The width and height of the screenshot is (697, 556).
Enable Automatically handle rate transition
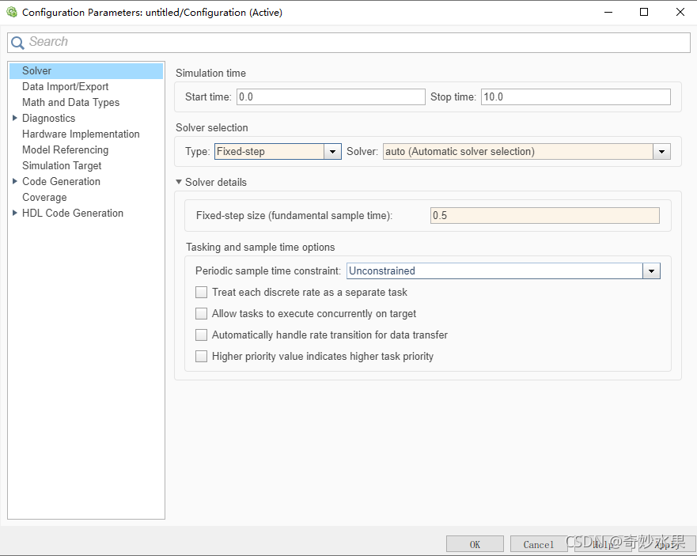click(x=202, y=335)
